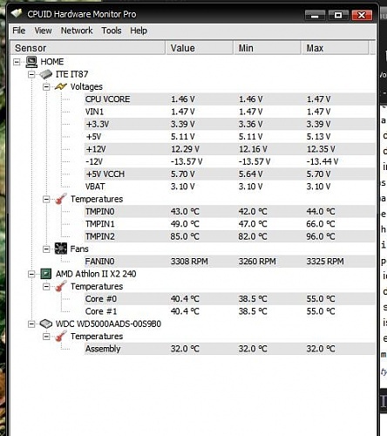Open the Tools menu
The image size is (387, 436).
tap(112, 31)
